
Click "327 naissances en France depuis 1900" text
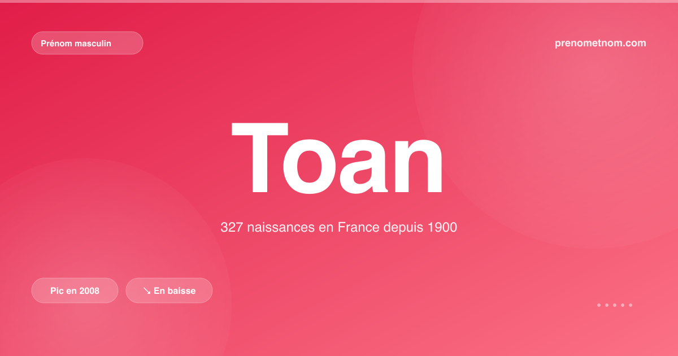pyautogui.click(x=338, y=228)
